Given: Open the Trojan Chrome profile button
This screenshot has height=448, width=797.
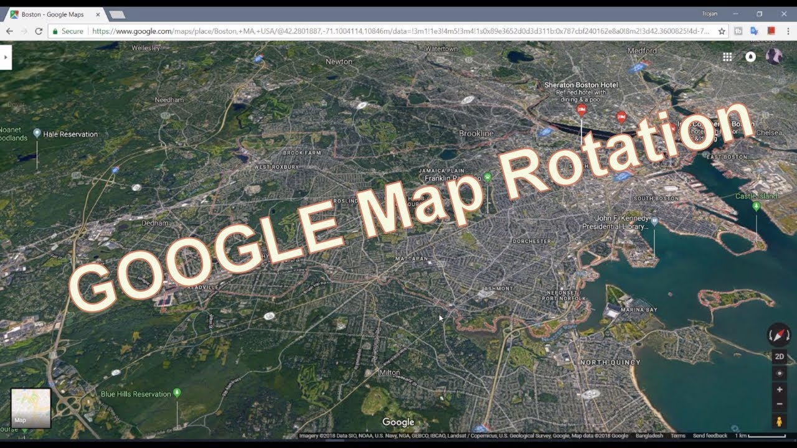Looking at the screenshot, I should coord(709,14).
